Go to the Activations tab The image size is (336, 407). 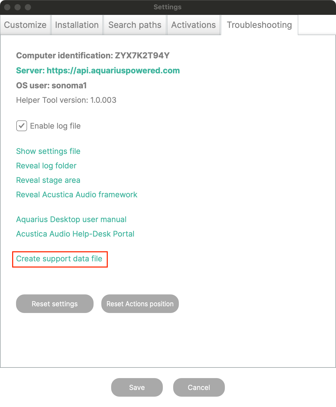[193, 25]
